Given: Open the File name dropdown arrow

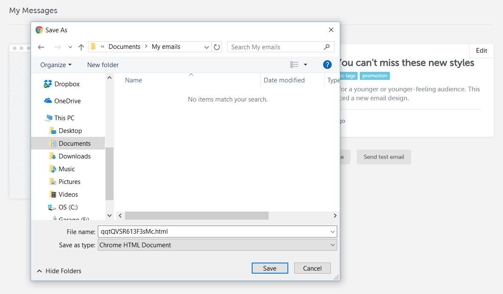Looking at the screenshot, I should tap(332, 232).
